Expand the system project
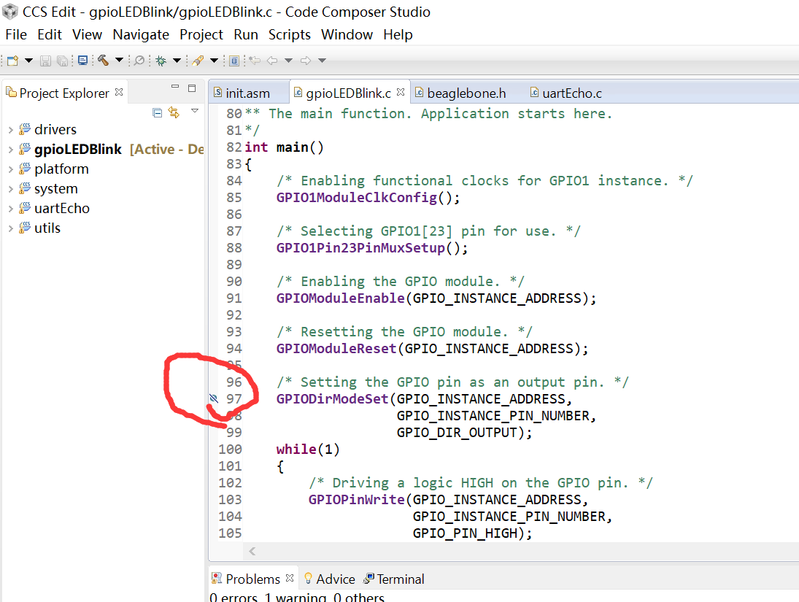The image size is (799, 602). (x=10, y=189)
